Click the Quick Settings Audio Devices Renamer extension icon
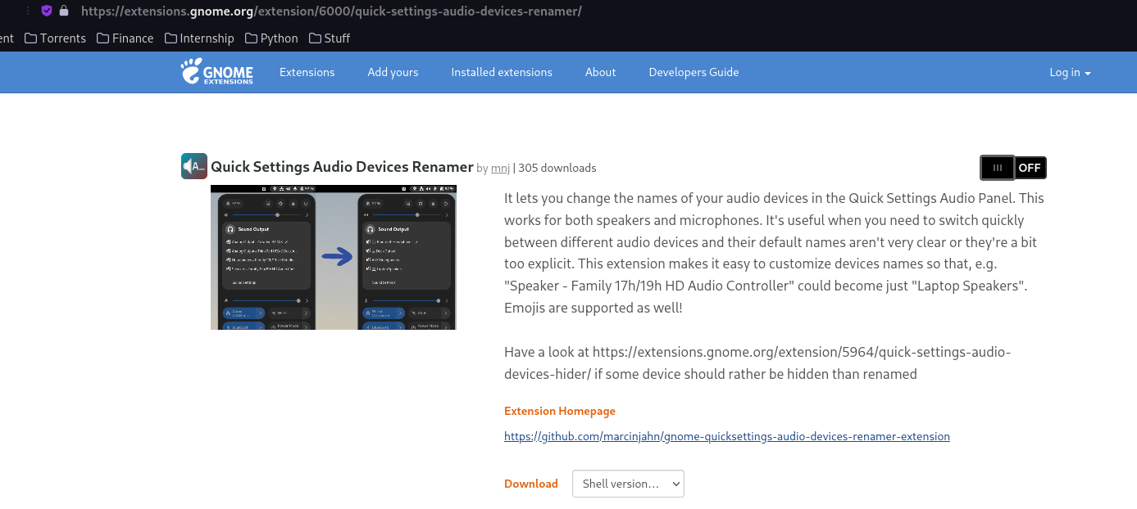This screenshot has width=1137, height=509. click(193, 165)
